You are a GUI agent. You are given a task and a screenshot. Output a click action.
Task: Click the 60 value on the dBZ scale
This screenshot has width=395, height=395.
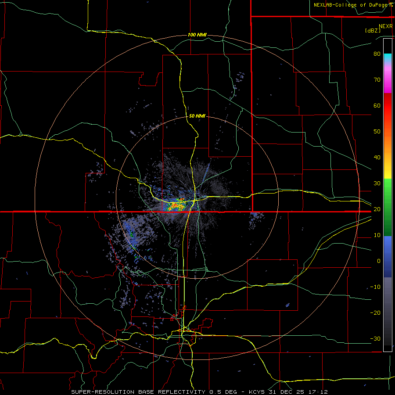(377, 105)
